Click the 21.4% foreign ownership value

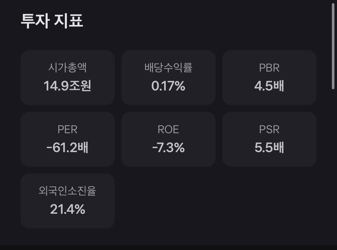click(x=67, y=209)
